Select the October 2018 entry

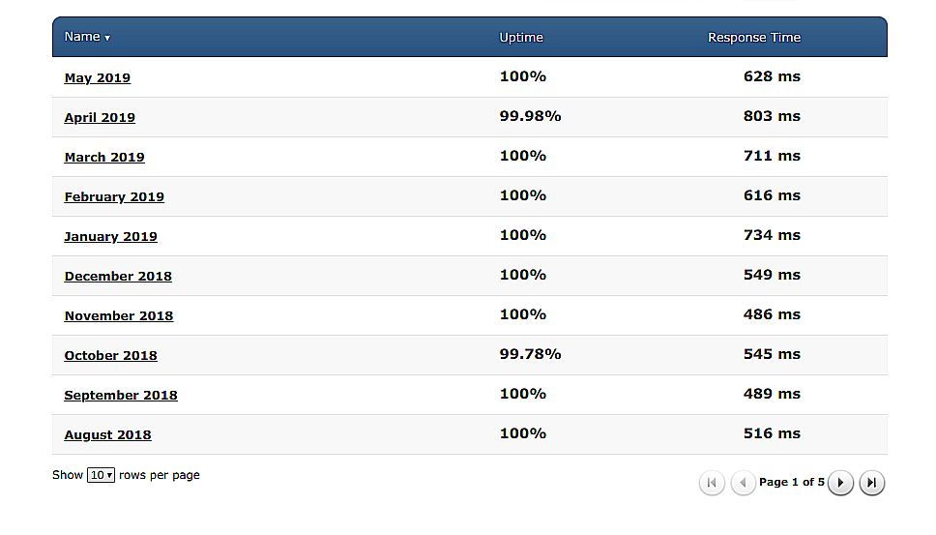point(110,355)
